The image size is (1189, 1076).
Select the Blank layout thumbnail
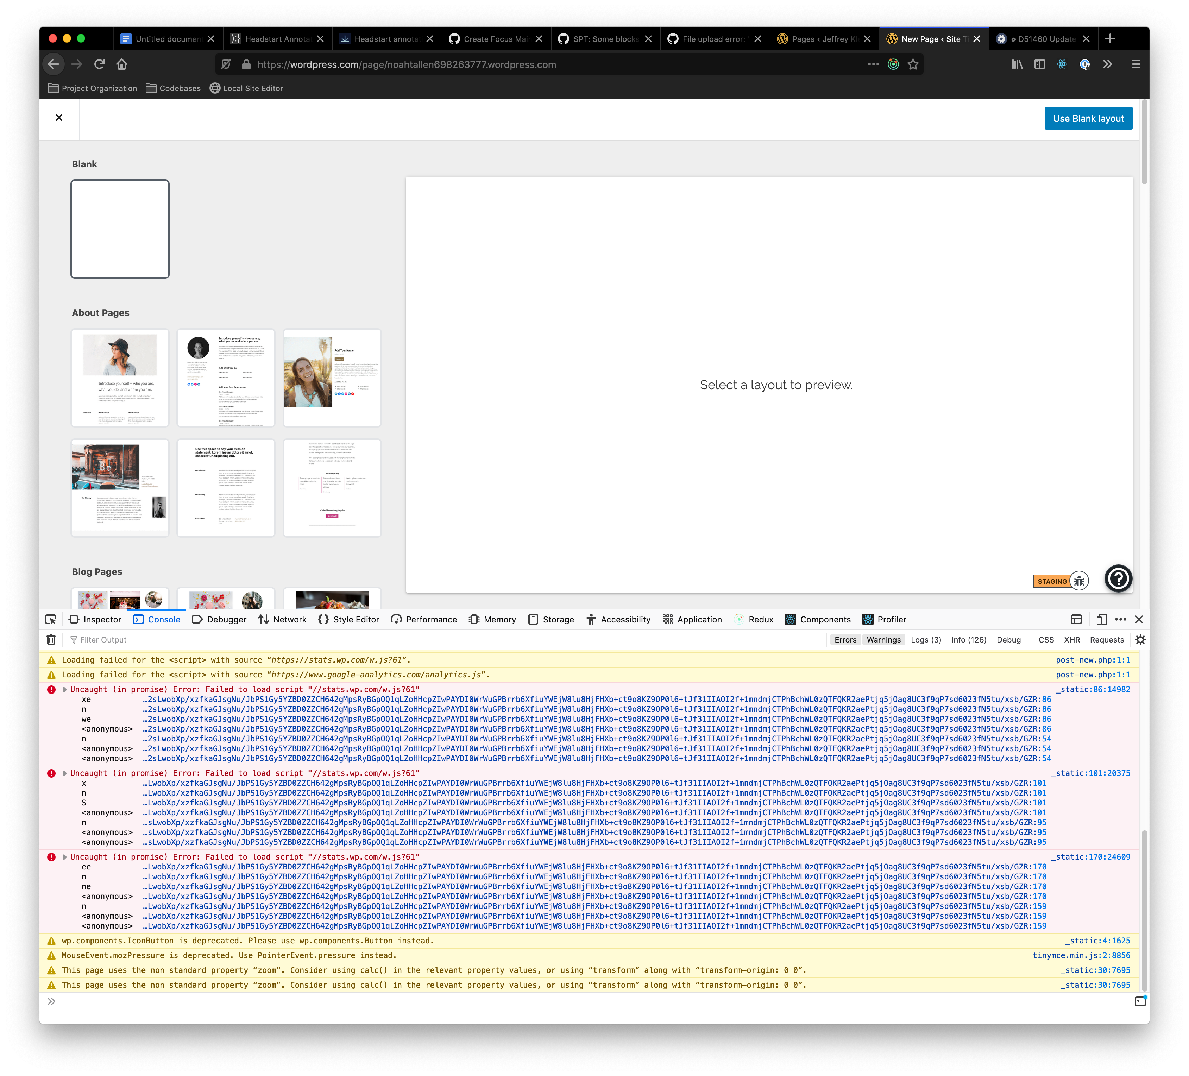(120, 229)
